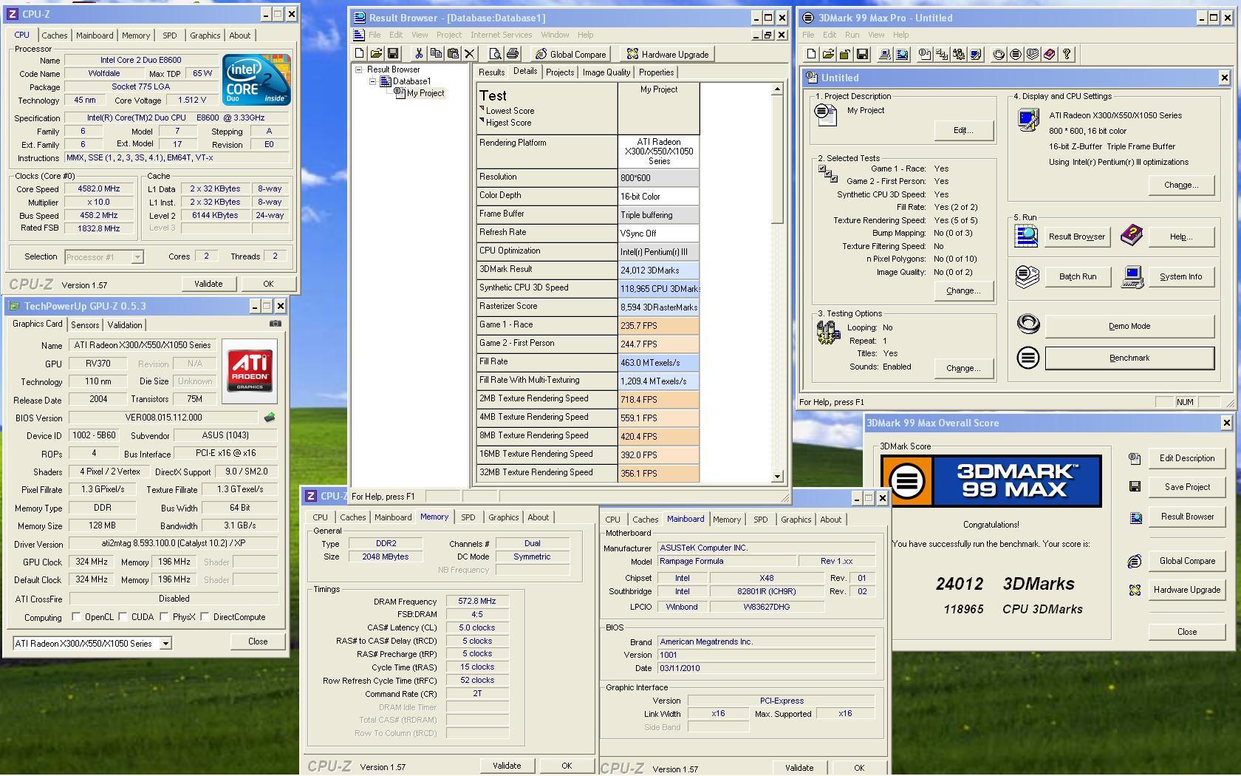This screenshot has height=776, width=1241.
Task: Click Print icon in Result Browser toolbar
Action: 513,54
